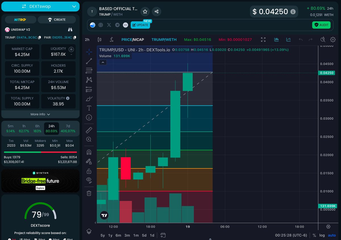Toggle auto scale on chart
Viewport: 341px width, 240px height.
(332, 235)
